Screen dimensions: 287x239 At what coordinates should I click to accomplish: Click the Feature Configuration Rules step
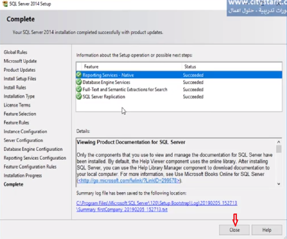point(30,166)
